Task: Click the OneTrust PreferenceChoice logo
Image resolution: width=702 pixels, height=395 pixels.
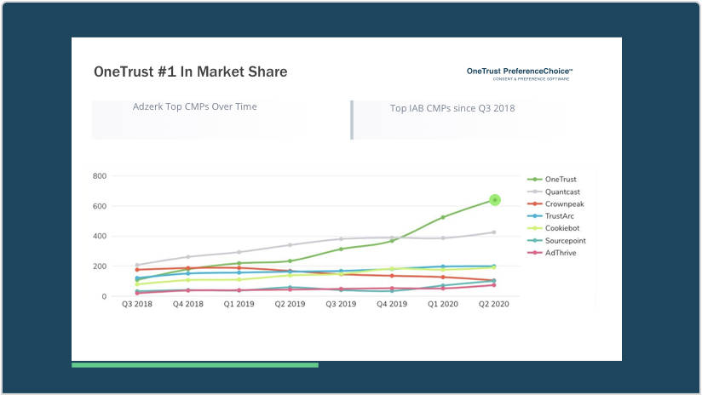Action: pos(520,73)
